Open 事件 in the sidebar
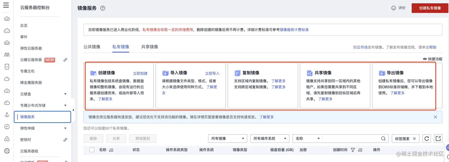The height and width of the screenshot is (162, 449). (x=24, y=37)
